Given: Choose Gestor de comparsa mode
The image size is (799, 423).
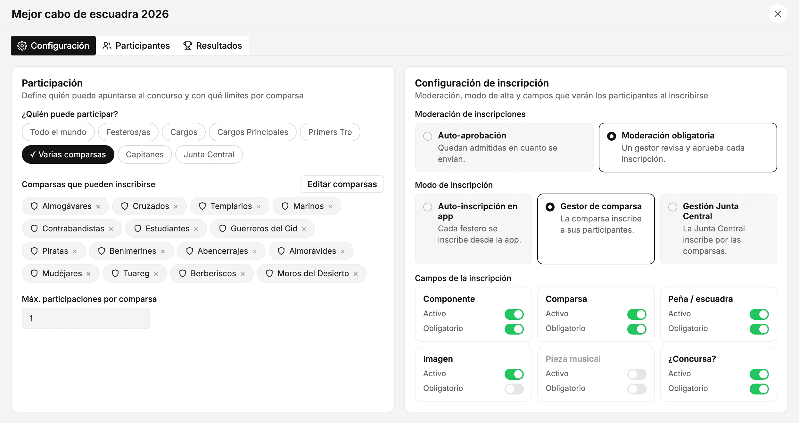Looking at the screenshot, I should pos(596,229).
